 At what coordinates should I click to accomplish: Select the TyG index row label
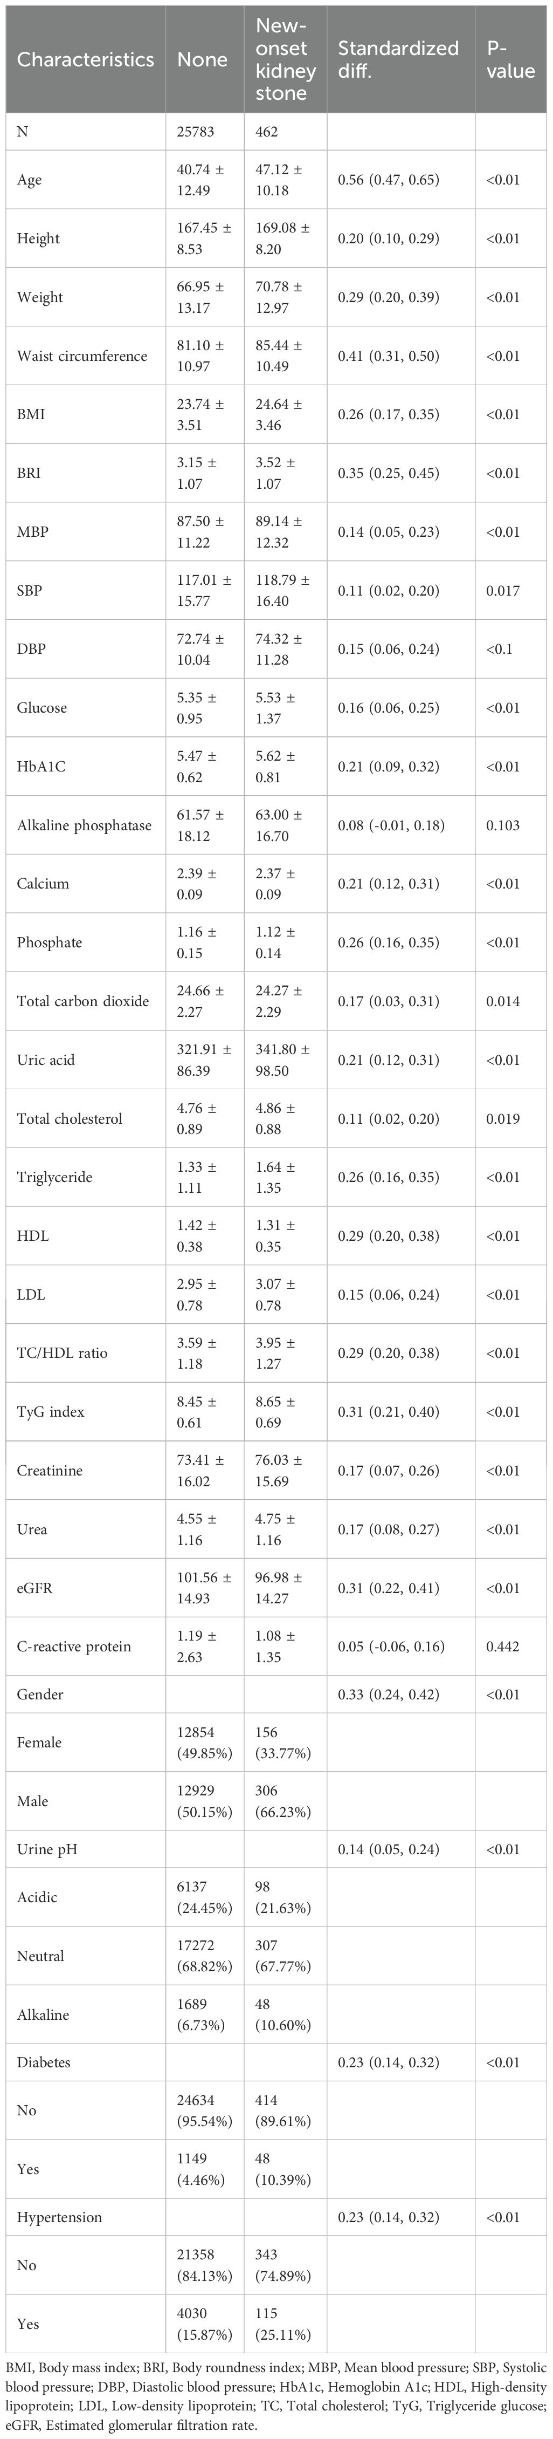point(51,1413)
